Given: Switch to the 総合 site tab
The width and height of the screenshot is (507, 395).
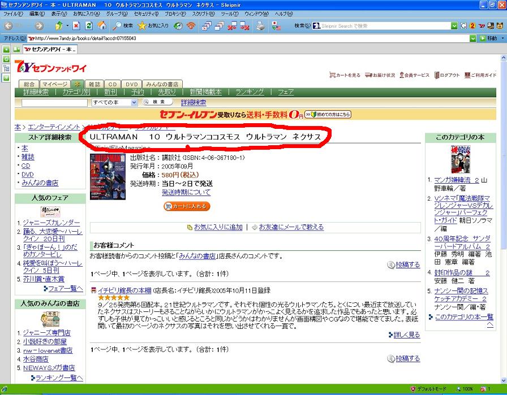Looking at the screenshot, I should tap(29, 84).
